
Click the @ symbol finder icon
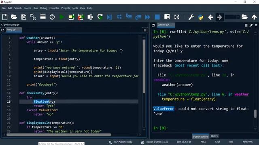(x=52, y=17)
